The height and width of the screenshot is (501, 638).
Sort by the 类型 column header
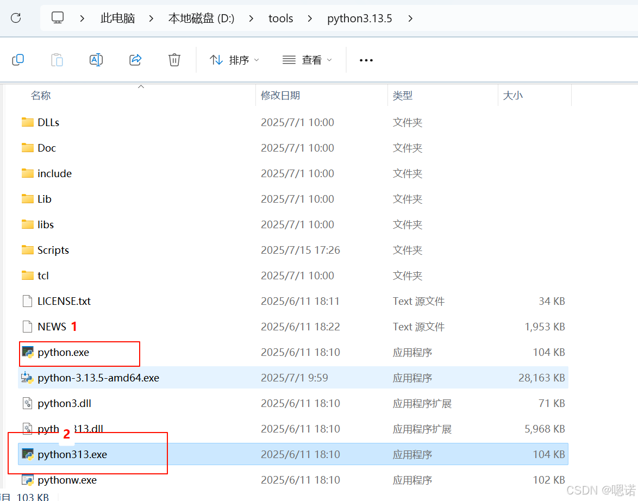tap(402, 95)
